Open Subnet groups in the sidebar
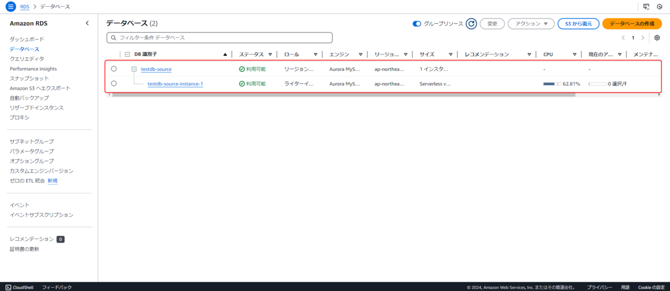670x291 pixels. click(32, 142)
